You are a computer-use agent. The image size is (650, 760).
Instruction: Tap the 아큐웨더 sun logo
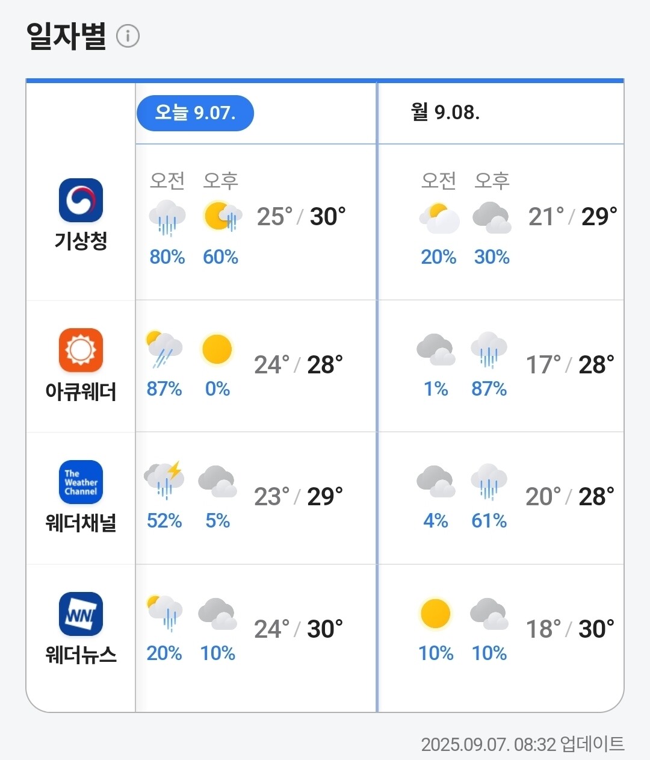point(81,350)
